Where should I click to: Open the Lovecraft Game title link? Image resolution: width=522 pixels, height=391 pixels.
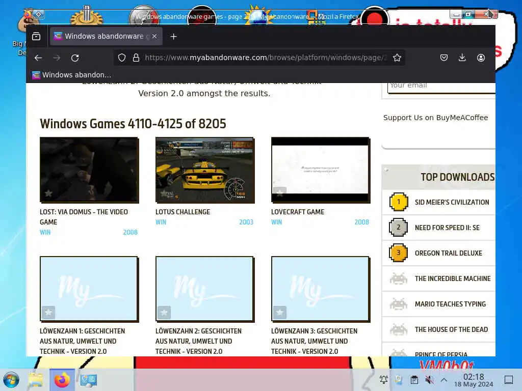coord(298,212)
